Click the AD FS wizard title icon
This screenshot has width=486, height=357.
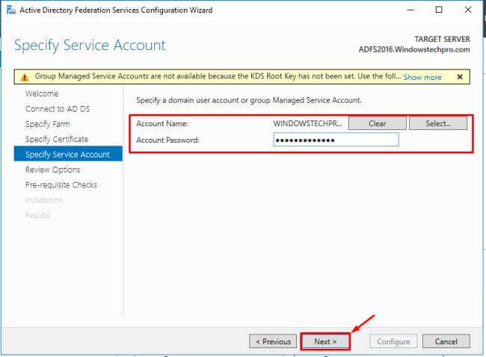(x=11, y=10)
